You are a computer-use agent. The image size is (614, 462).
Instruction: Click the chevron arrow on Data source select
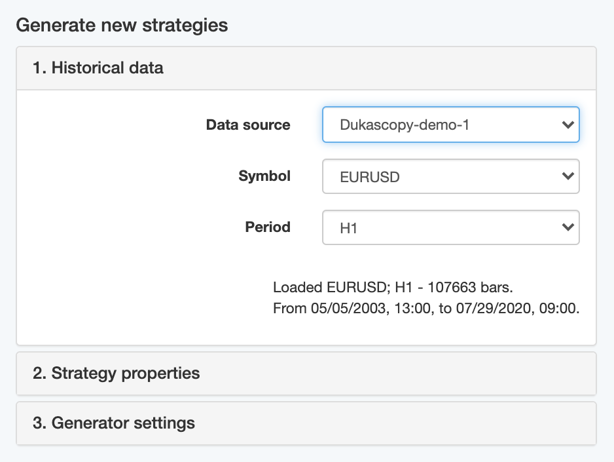coord(568,125)
